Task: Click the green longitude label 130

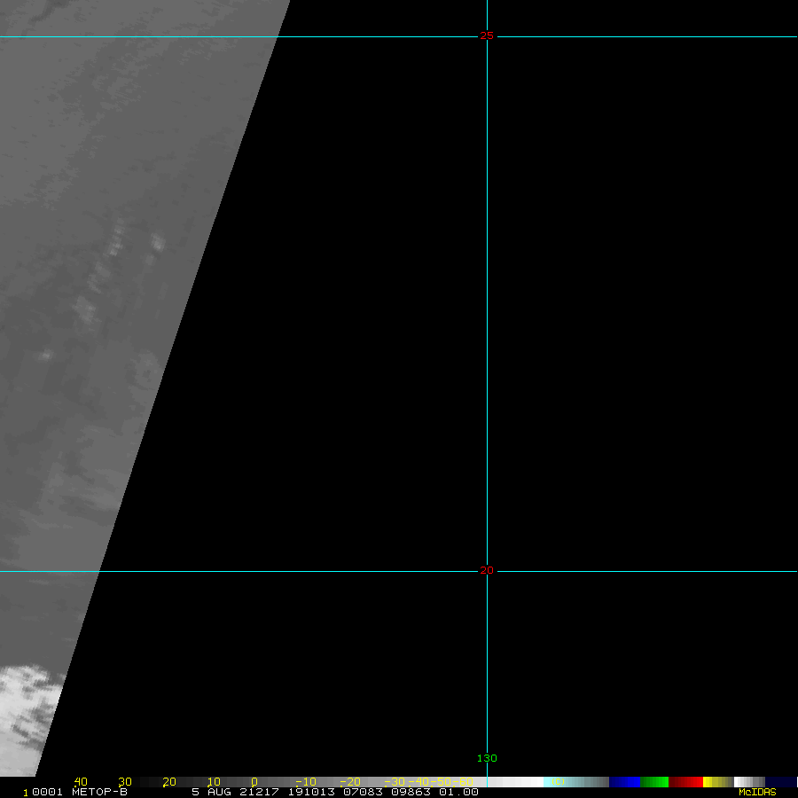Action: tap(487, 758)
